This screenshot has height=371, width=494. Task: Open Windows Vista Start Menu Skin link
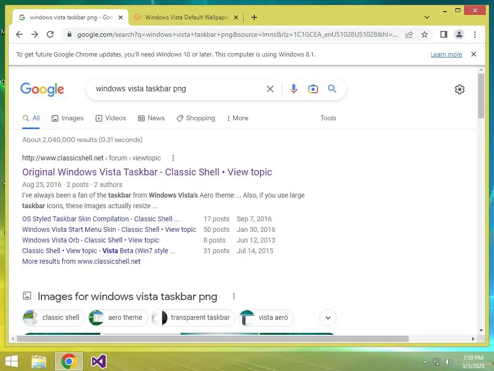109,229
